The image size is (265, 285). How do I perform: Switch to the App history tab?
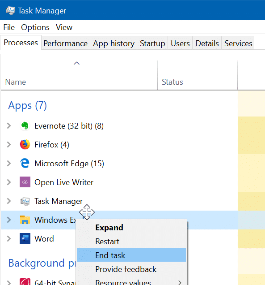(114, 43)
